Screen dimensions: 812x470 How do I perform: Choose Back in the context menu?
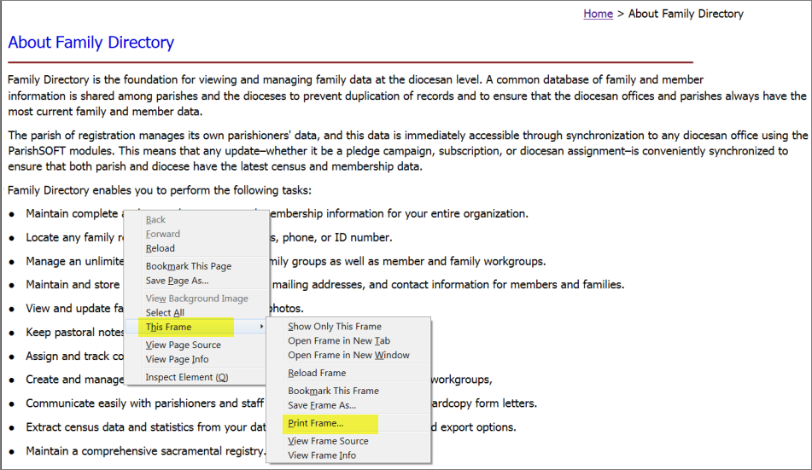point(155,219)
